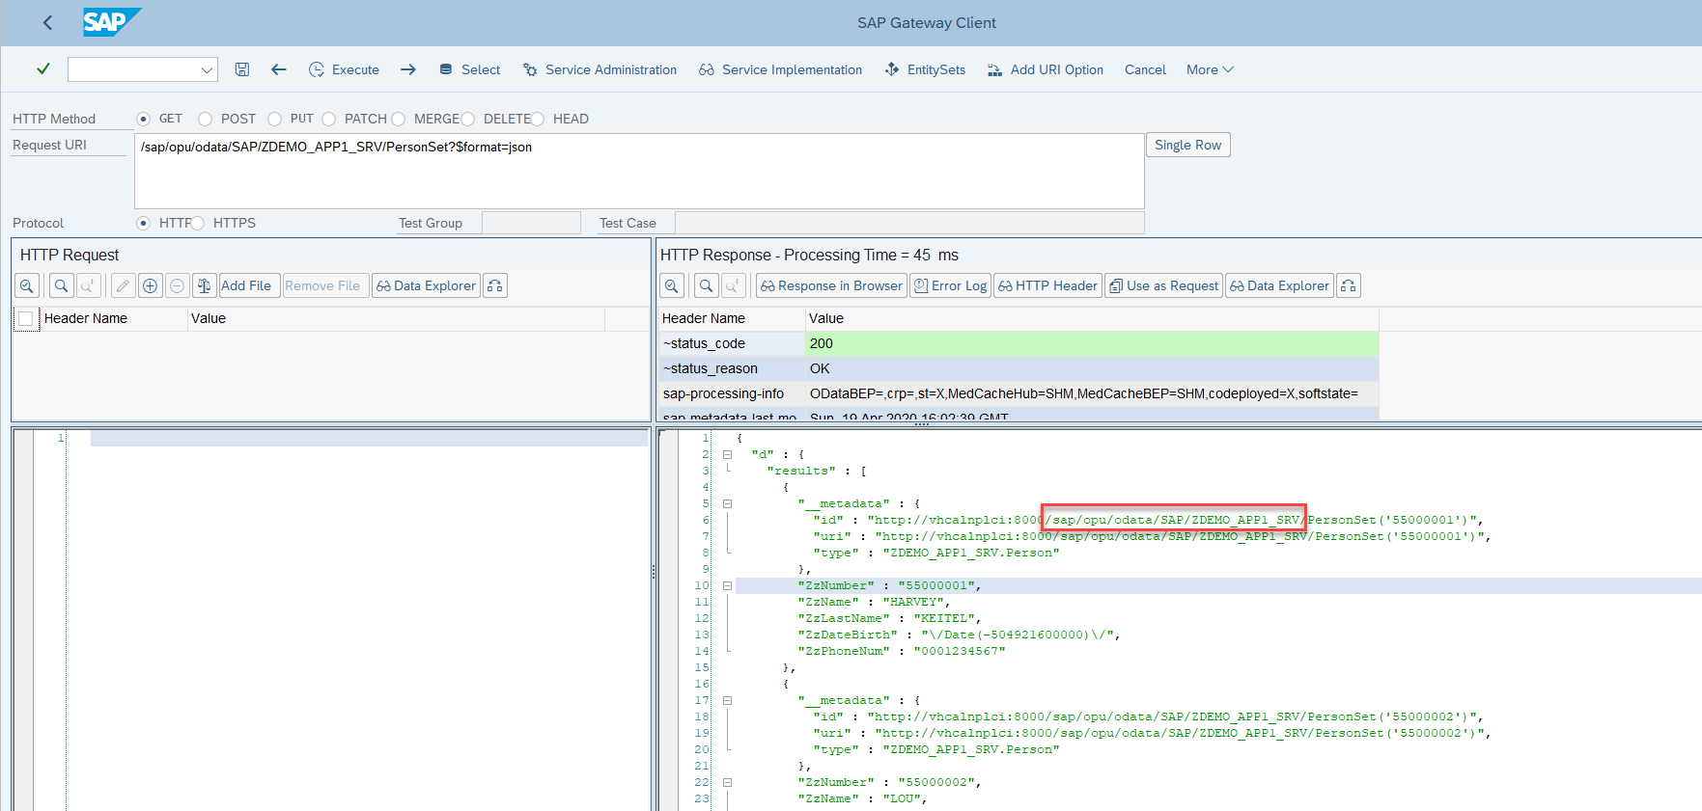Select HTTPS protocol radio button
This screenshot has height=811, width=1702.
pos(197,223)
